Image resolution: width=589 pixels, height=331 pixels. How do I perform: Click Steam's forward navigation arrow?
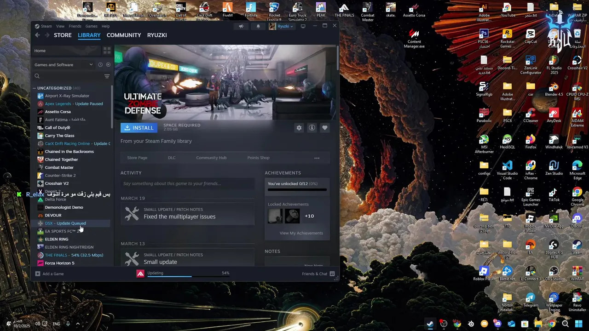point(46,35)
